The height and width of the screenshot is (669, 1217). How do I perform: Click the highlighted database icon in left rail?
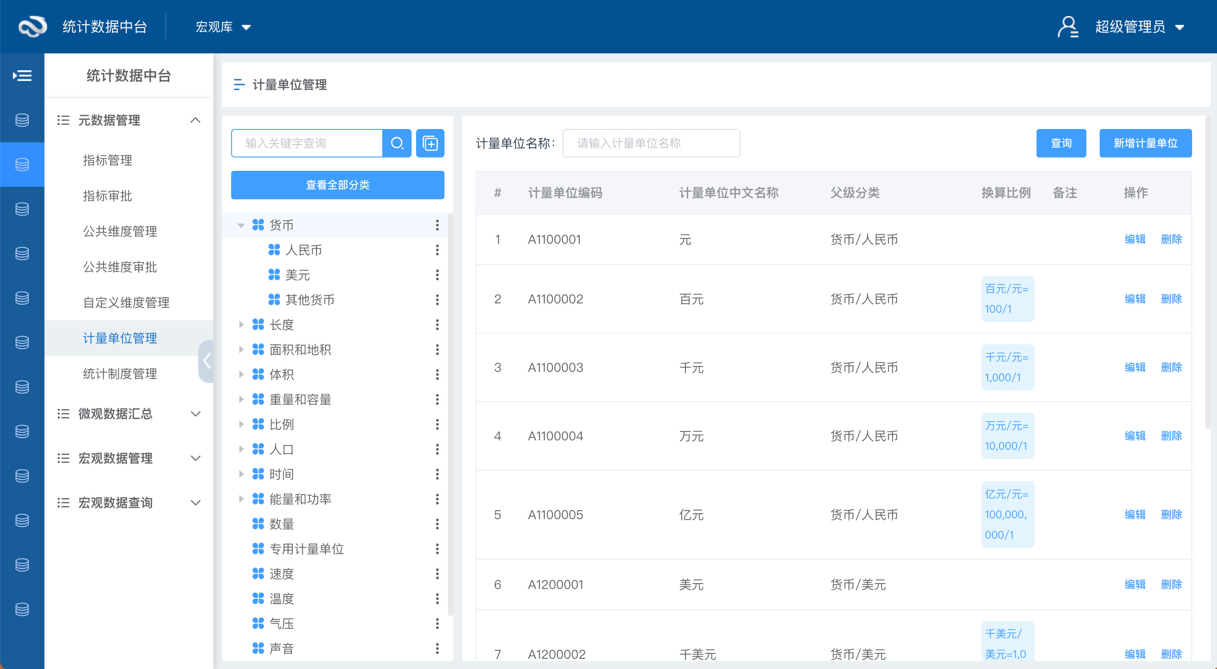(22, 165)
